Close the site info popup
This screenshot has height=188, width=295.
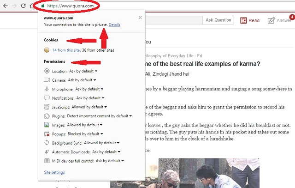pos(140,18)
